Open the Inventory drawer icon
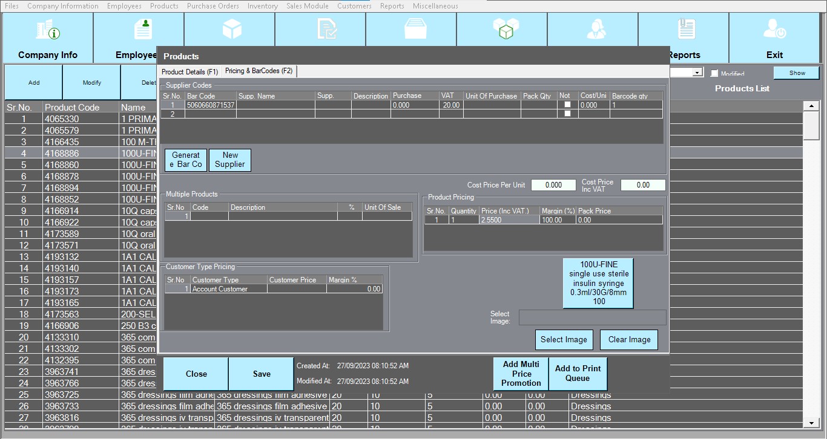827x439 pixels. [x=416, y=29]
